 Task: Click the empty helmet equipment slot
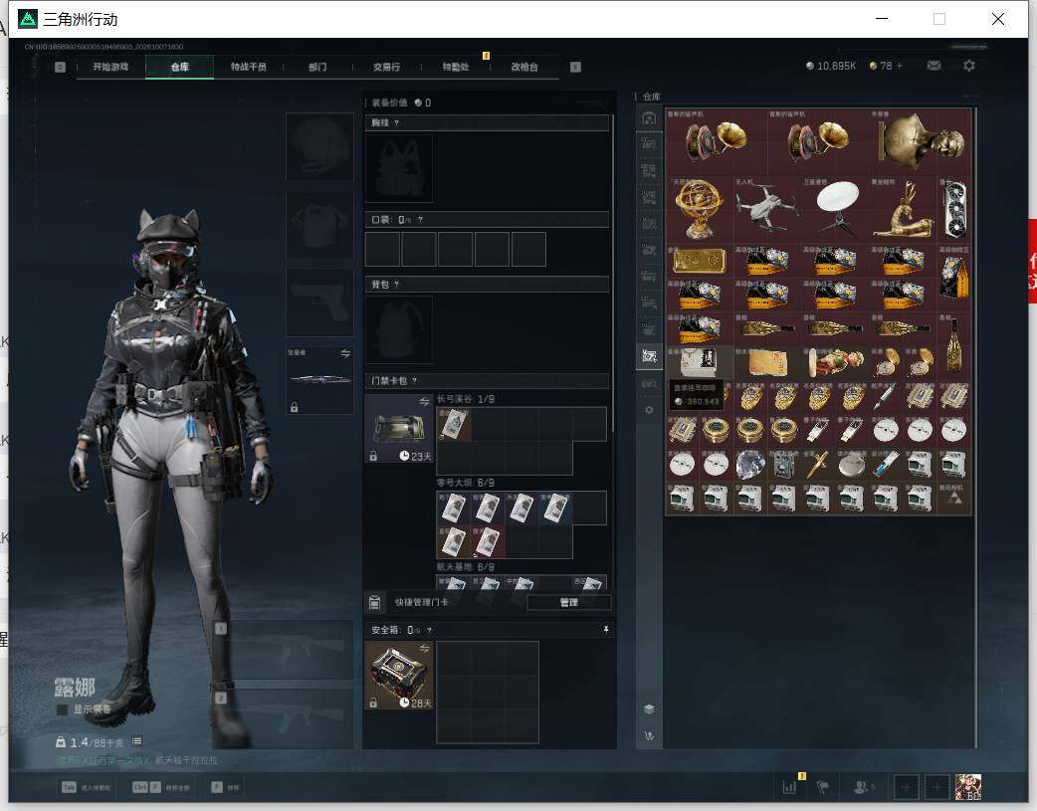coord(319,146)
